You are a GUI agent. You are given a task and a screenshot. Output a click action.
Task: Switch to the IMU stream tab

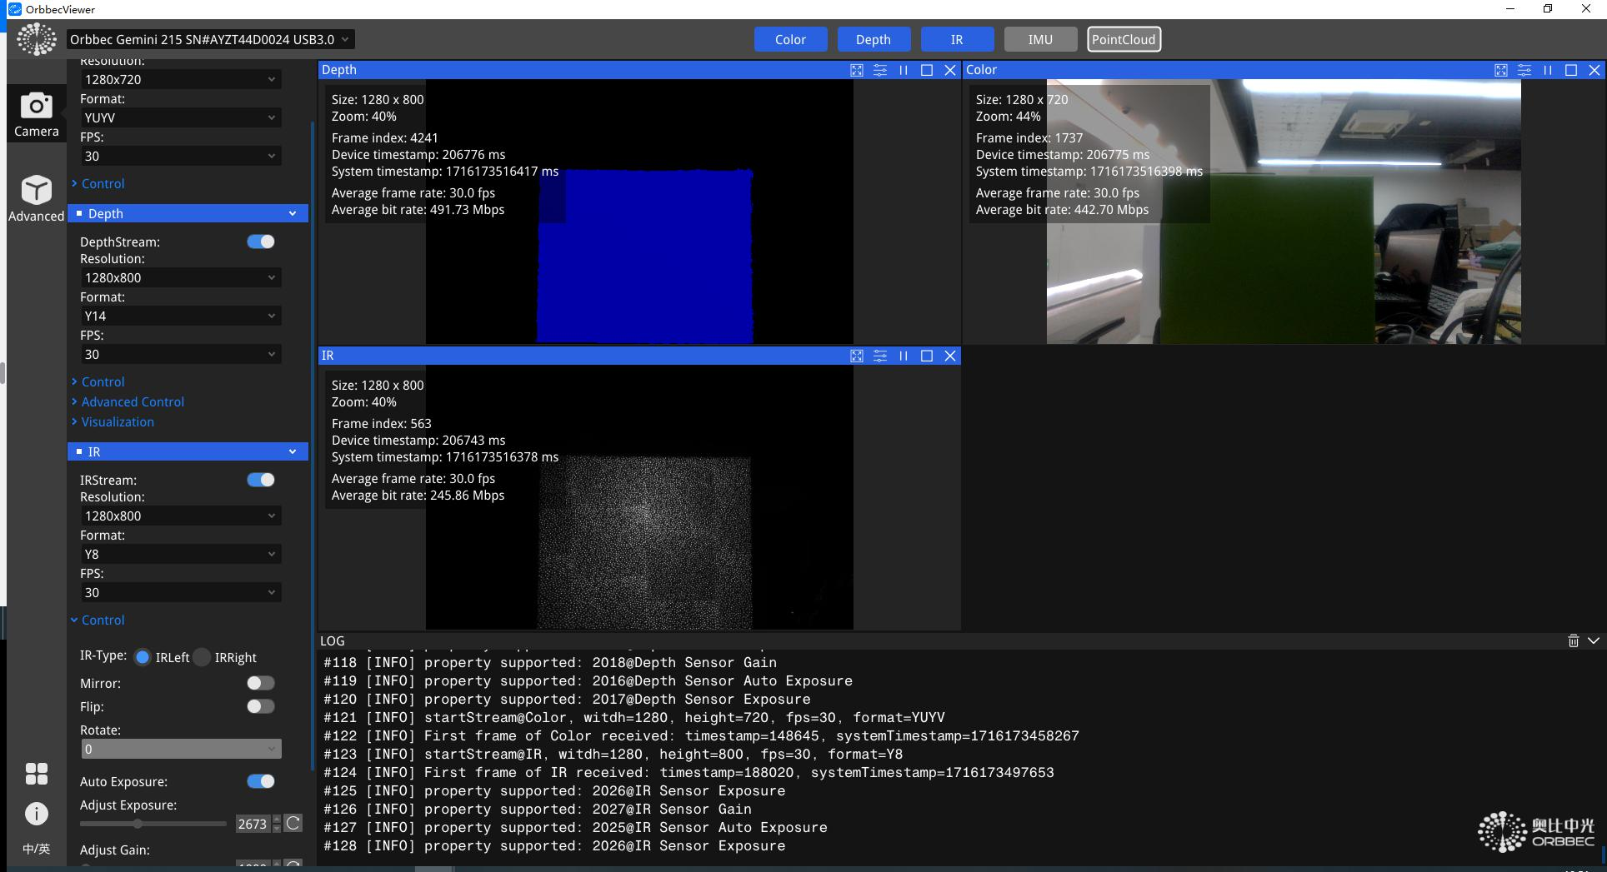(1040, 39)
